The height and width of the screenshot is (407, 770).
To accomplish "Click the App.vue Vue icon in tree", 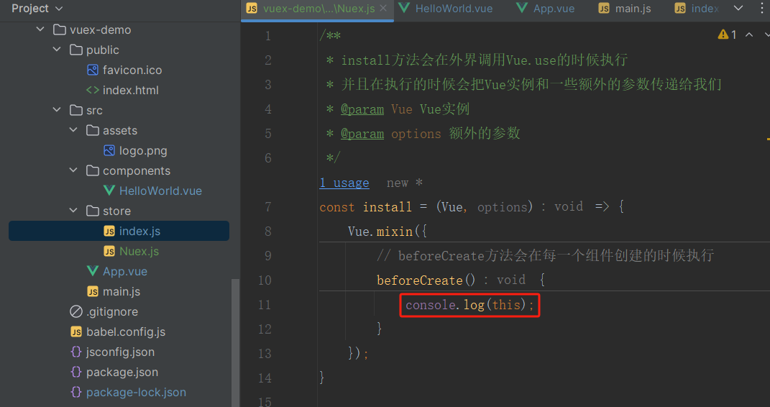I will [92, 272].
